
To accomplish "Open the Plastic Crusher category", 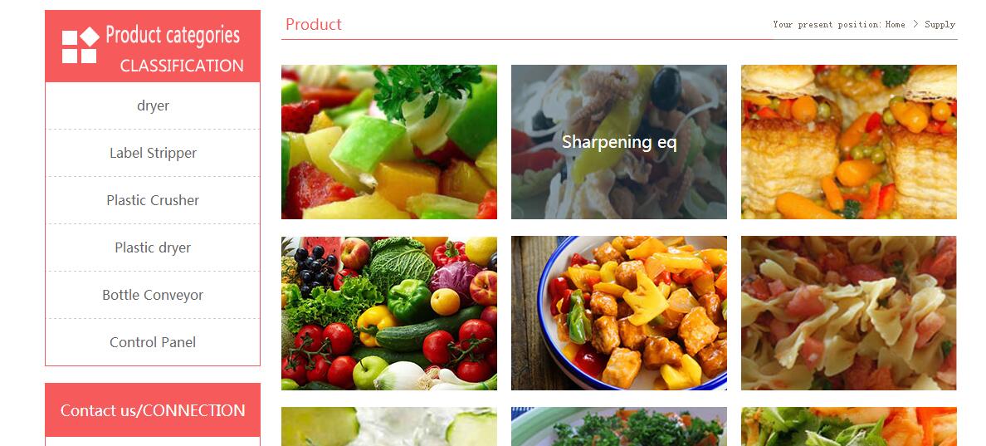I will [x=153, y=200].
